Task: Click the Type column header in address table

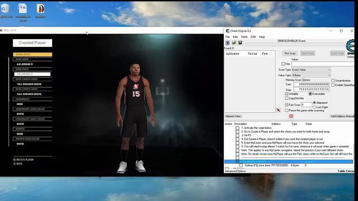Action: [x=294, y=124]
